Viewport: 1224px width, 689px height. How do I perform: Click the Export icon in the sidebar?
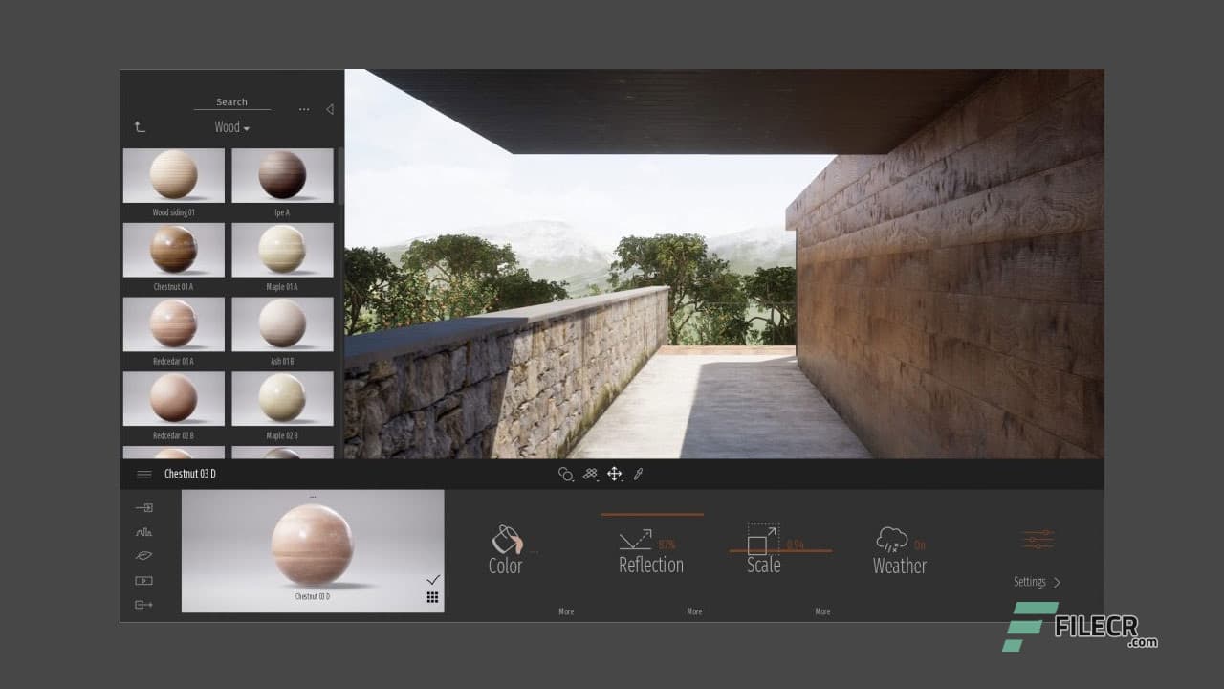144,605
